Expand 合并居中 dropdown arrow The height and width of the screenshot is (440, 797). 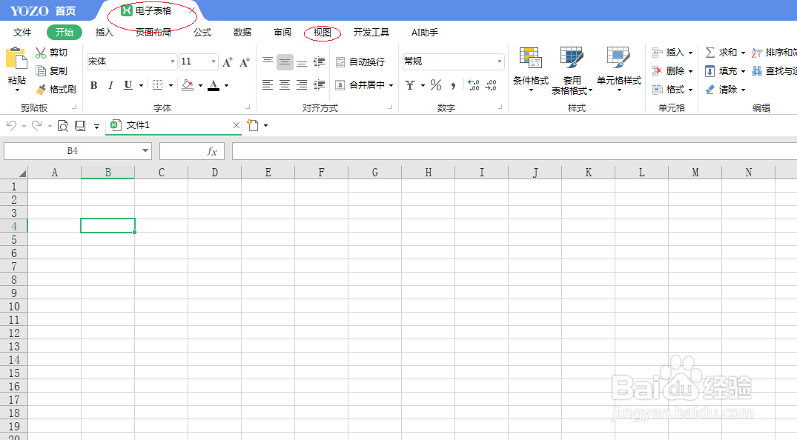coord(391,85)
